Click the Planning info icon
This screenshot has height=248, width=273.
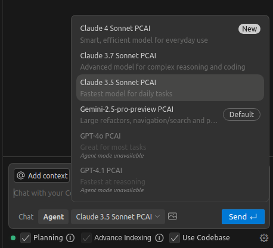click(70, 238)
